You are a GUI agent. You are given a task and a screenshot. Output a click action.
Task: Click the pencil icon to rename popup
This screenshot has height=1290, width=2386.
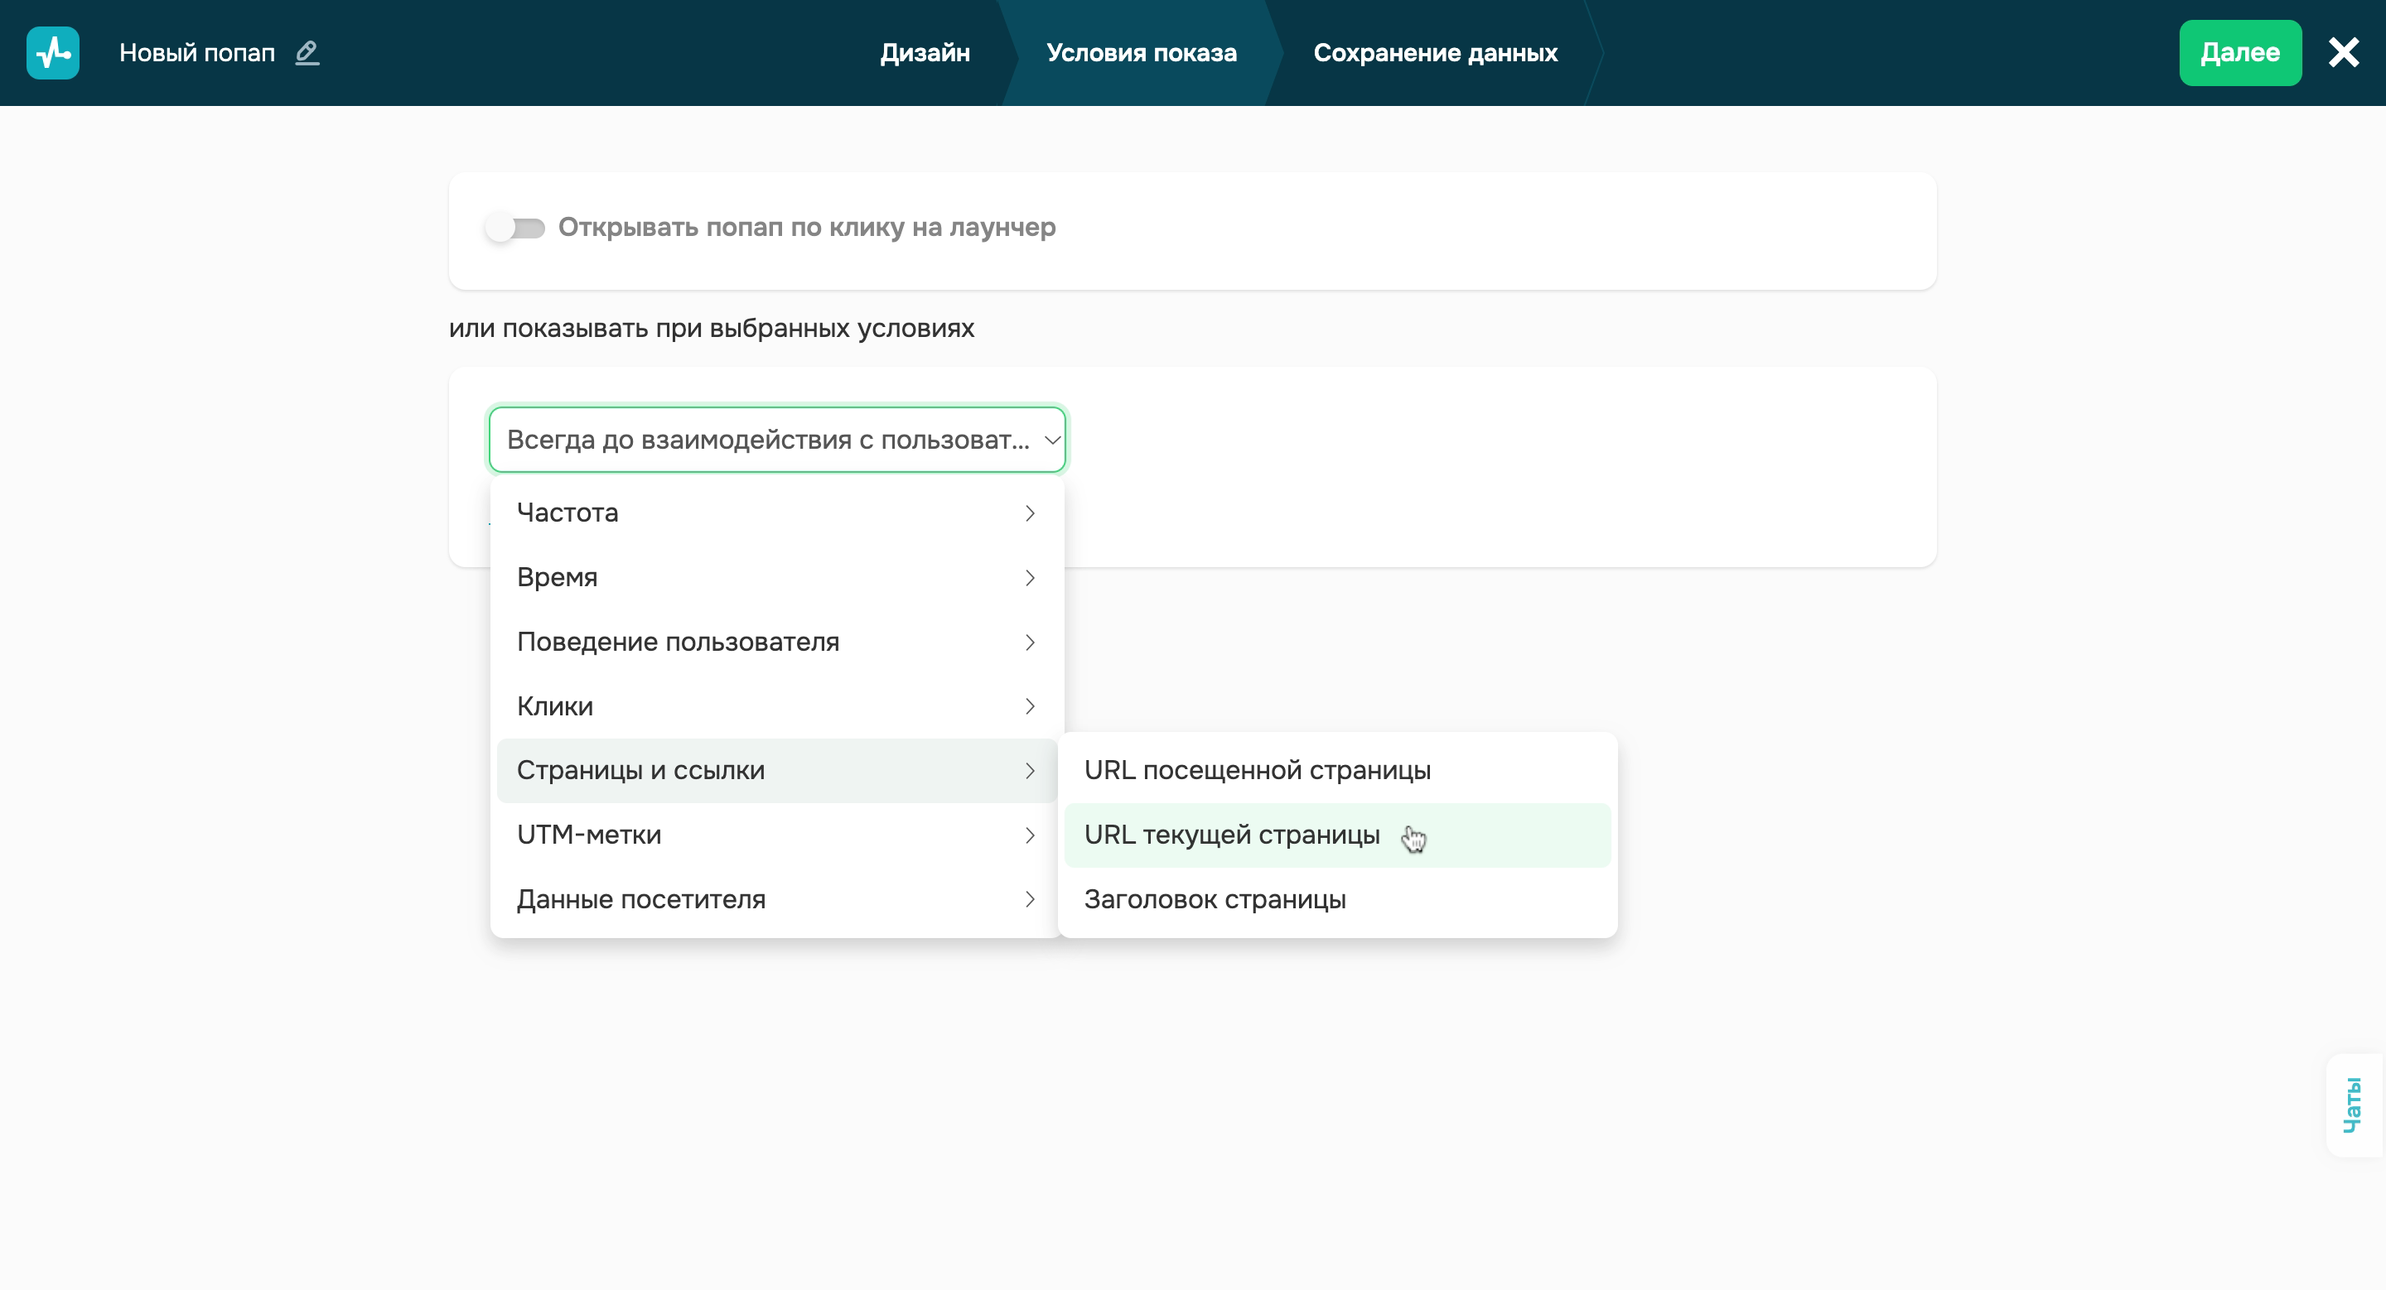tap(307, 53)
